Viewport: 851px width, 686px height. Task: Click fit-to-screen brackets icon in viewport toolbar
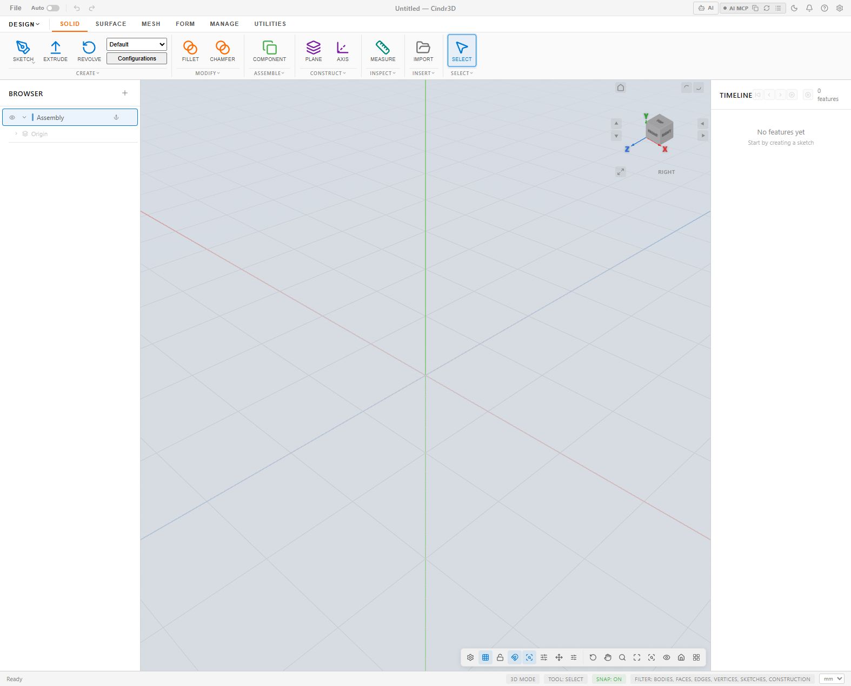[x=637, y=657]
